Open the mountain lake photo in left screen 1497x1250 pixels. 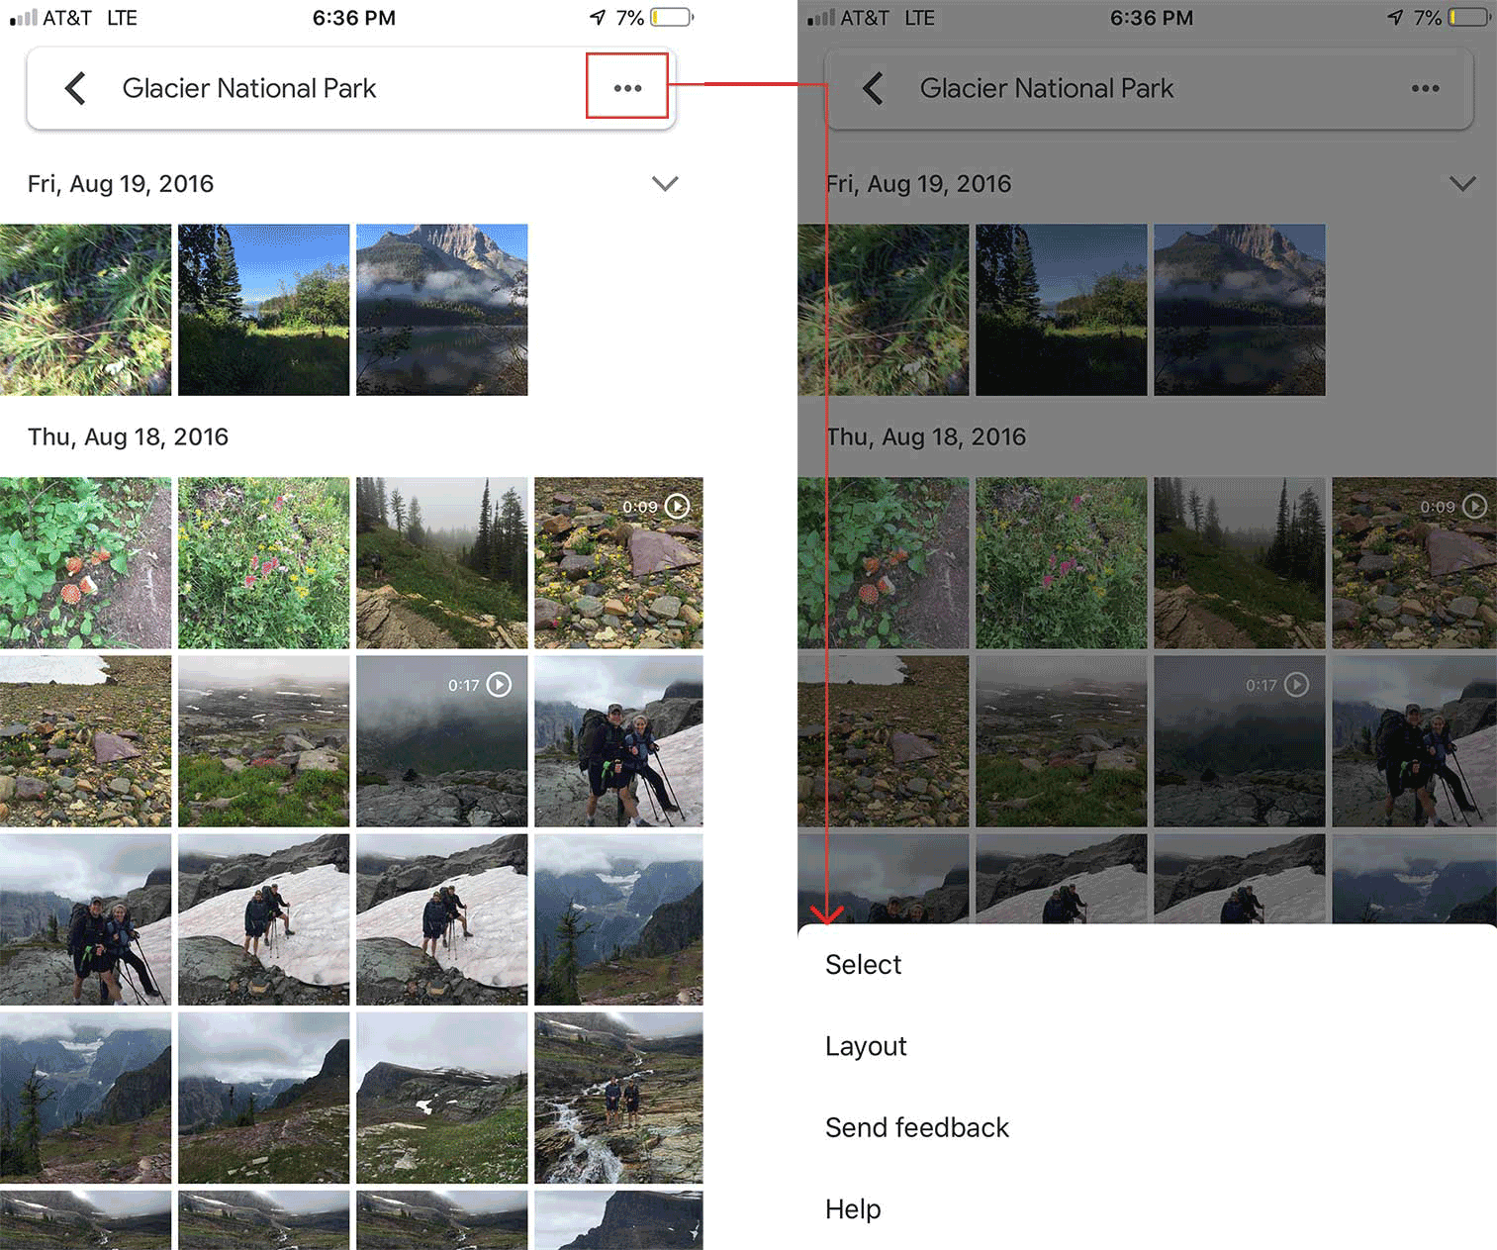tap(441, 310)
